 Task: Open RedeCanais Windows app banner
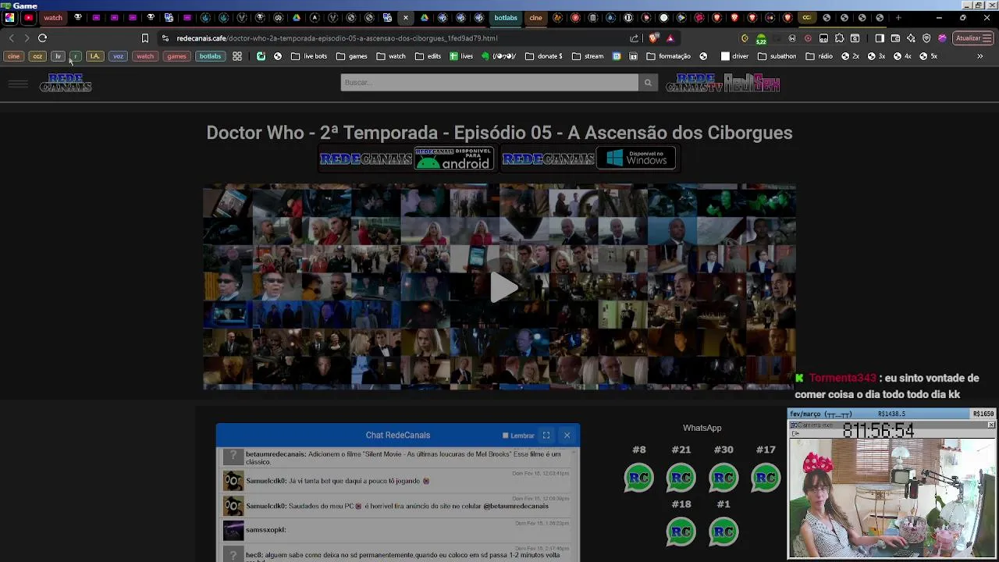(x=588, y=158)
